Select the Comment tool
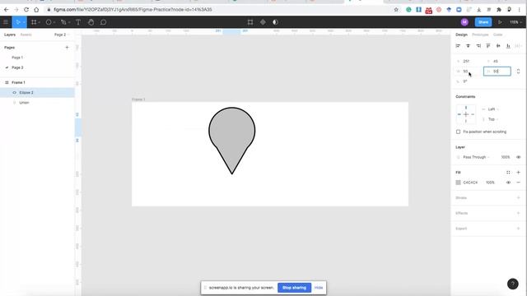 [x=103, y=22]
